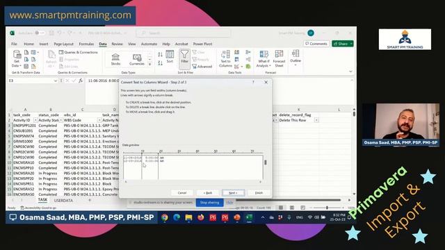Click the Excel search box

tap(183, 33)
